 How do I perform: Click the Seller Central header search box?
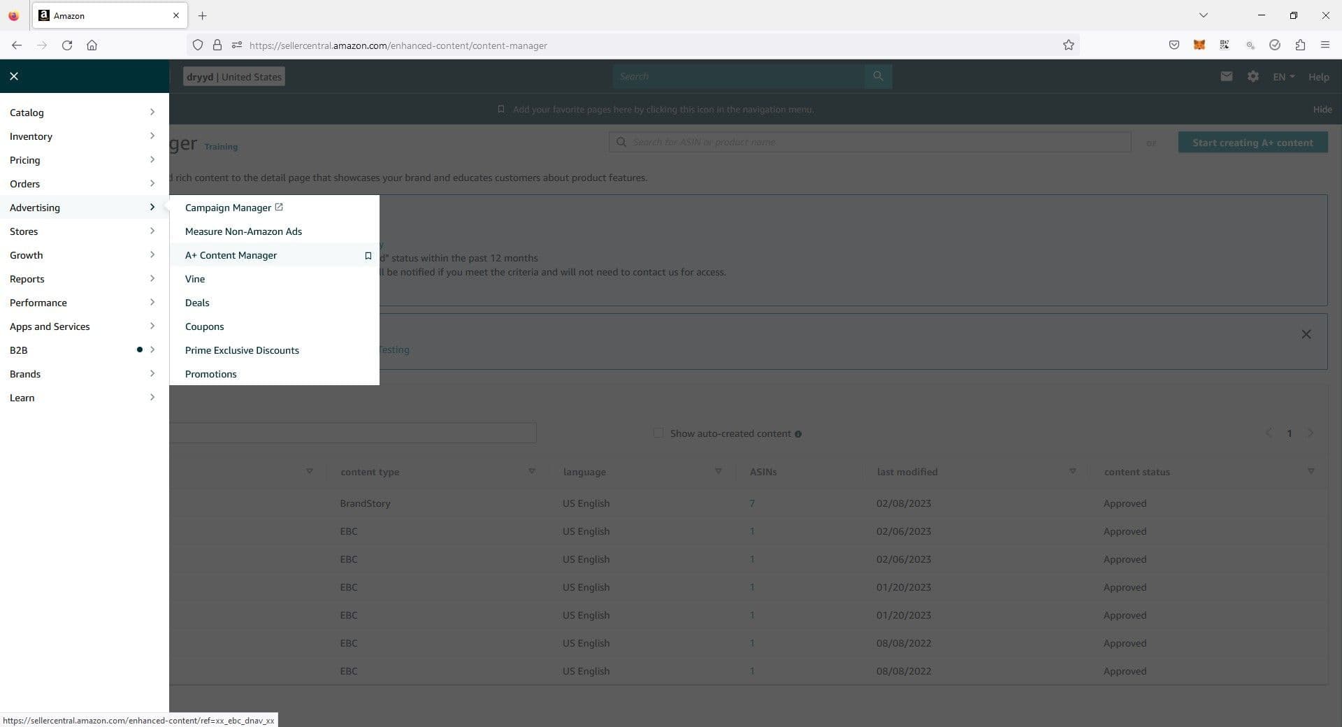click(x=738, y=76)
